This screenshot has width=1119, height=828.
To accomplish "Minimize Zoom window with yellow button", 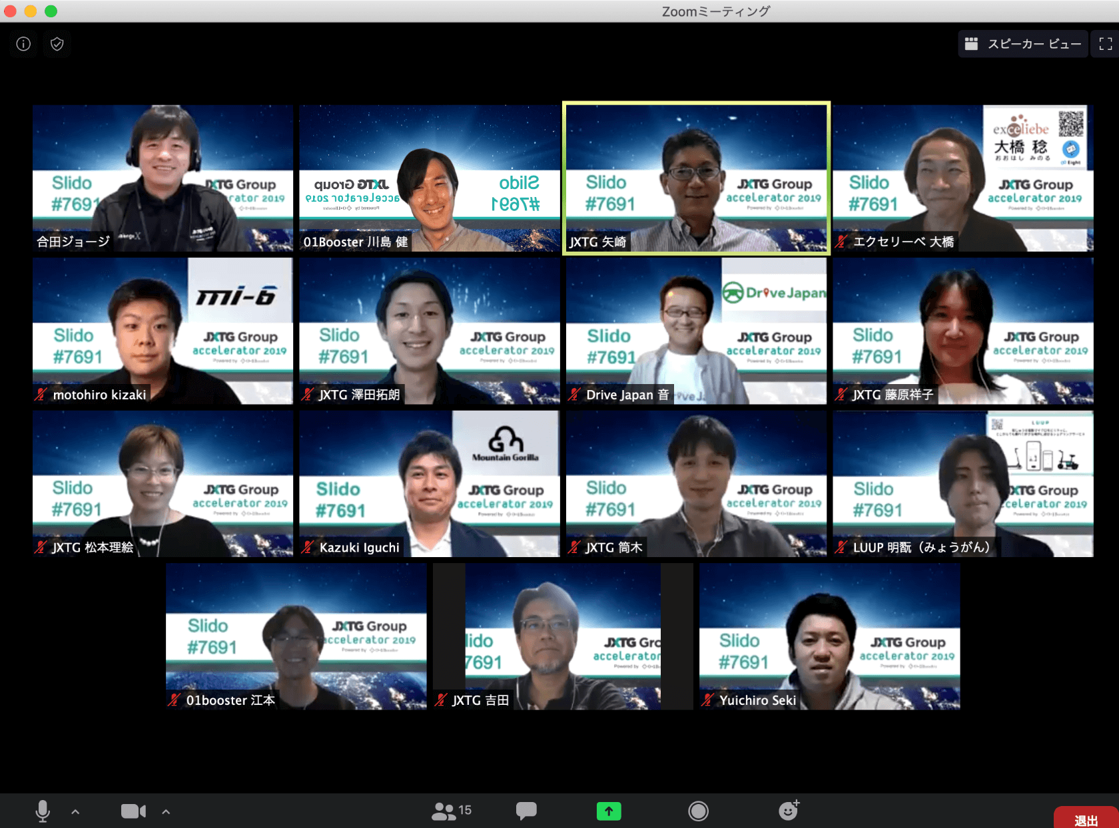I will coord(31,11).
